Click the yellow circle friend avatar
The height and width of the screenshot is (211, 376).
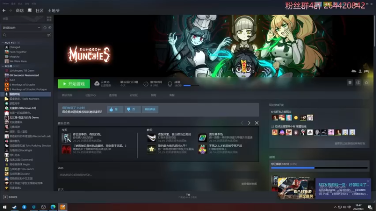point(296,118)
